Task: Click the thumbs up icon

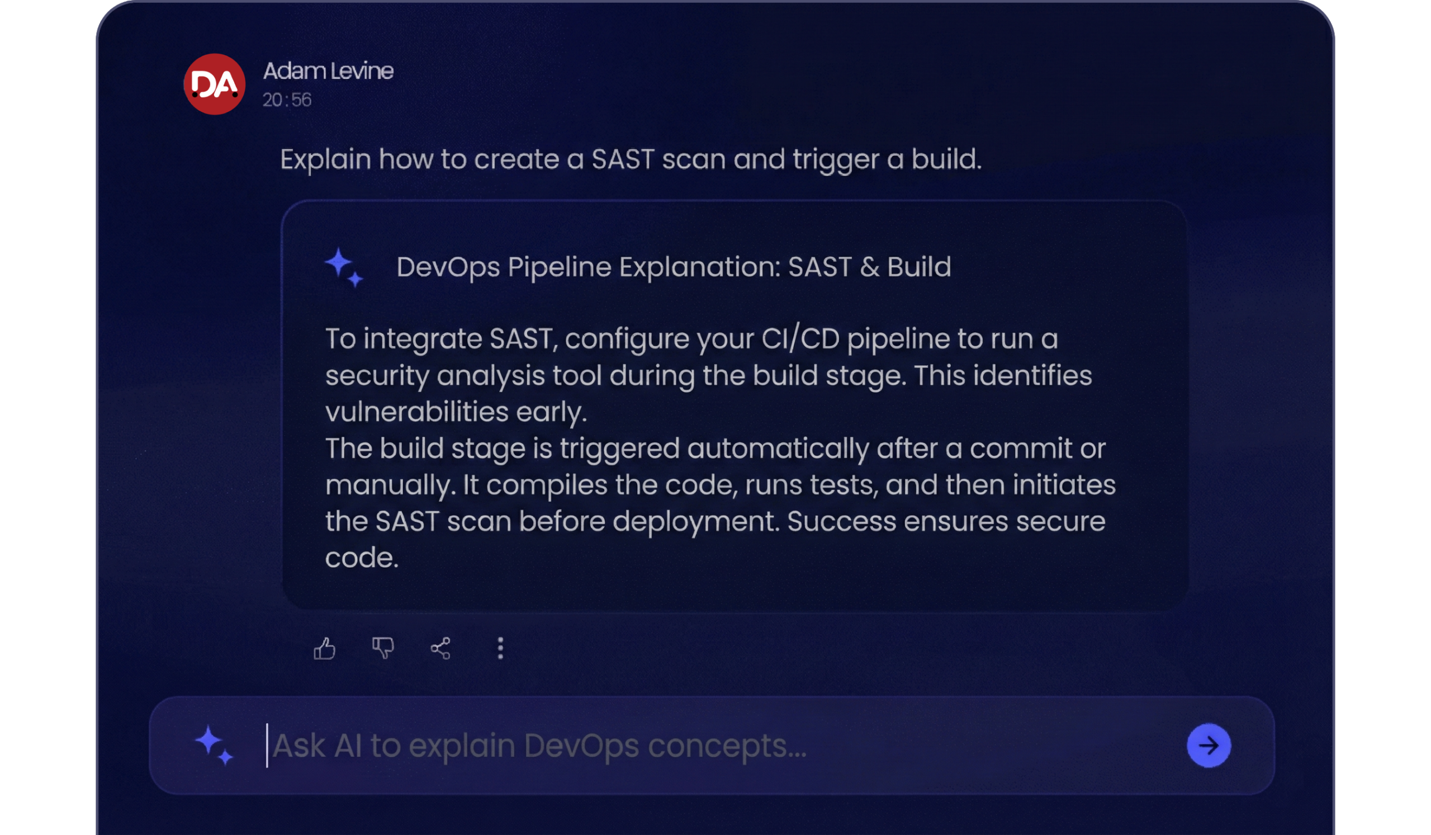Action: [324, 648]
